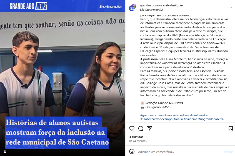Open the three-dot more options menu
This screenshot has height=156, width=235.
click(230, 7)
